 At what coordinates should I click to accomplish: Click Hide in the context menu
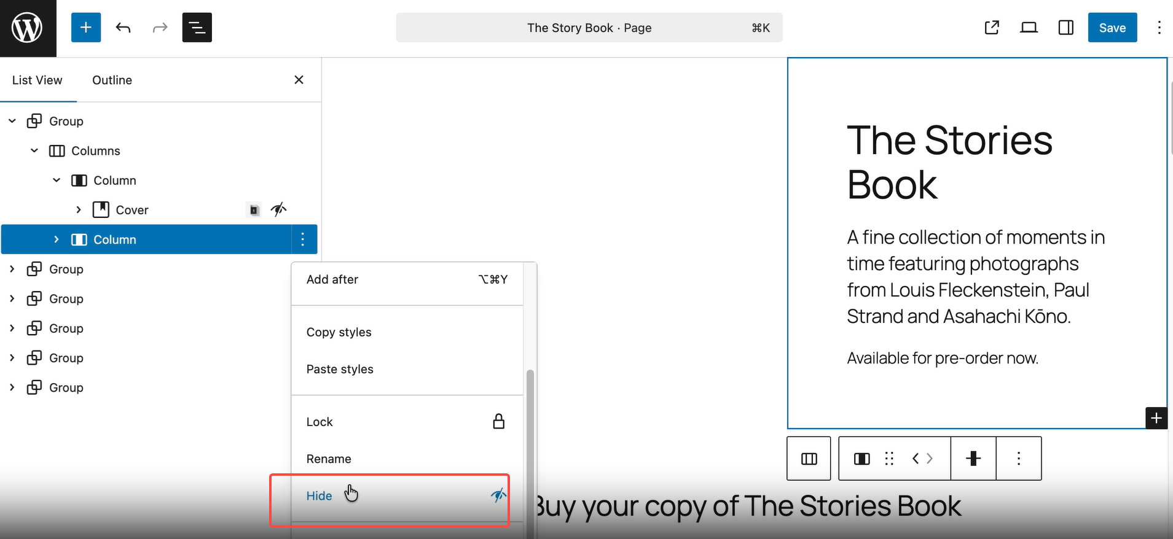[x=320, y=496]
